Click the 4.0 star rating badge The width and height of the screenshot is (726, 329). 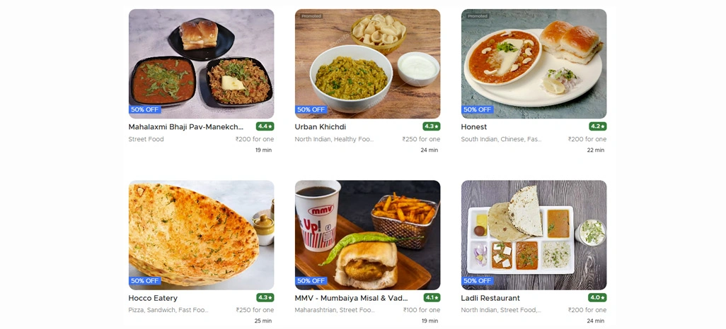pos(597,297)
